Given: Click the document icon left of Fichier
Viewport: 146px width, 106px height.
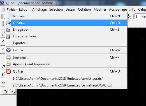Looking at the screenshot, I should (x=3, y=9).
